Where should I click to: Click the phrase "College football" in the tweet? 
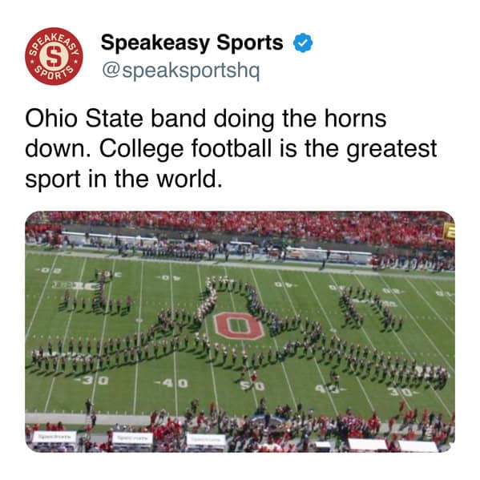tap(186, 149)
